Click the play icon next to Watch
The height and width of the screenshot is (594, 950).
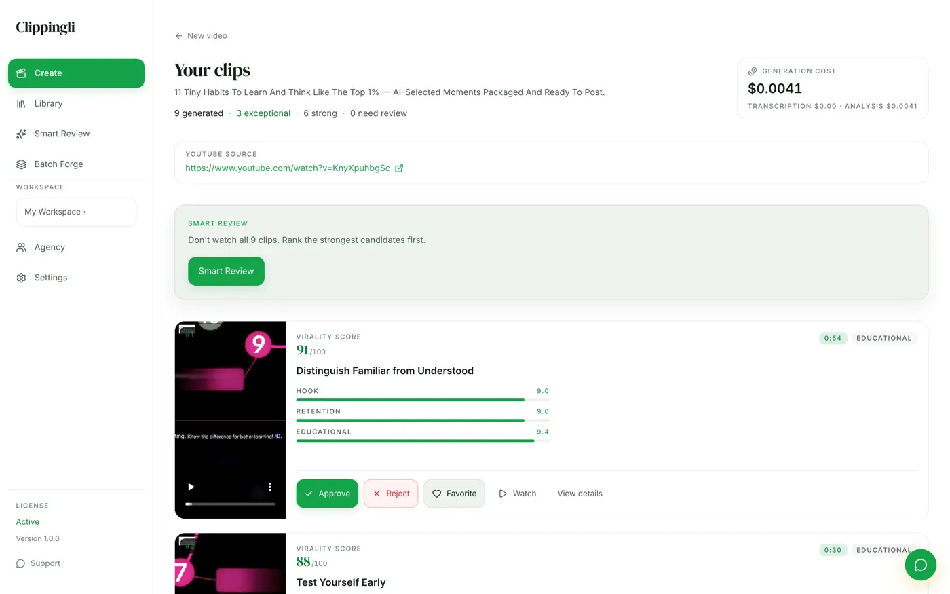click(x=503, y=494)
